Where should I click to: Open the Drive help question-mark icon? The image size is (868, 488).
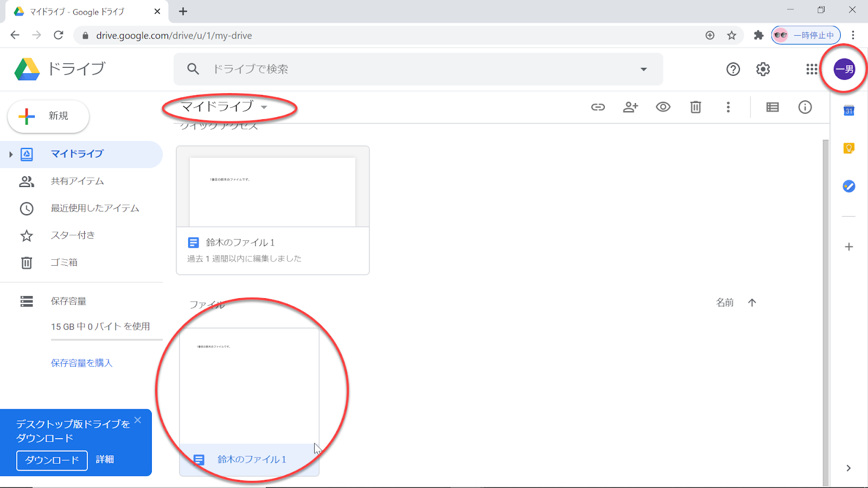point(733,69)
